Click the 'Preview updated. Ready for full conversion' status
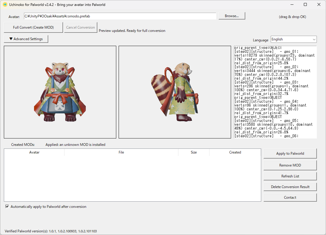 tap(132, 31)
